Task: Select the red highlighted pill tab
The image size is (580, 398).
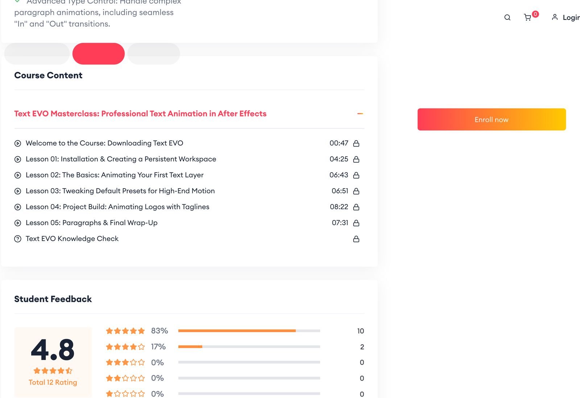Action: pos(99,54)
